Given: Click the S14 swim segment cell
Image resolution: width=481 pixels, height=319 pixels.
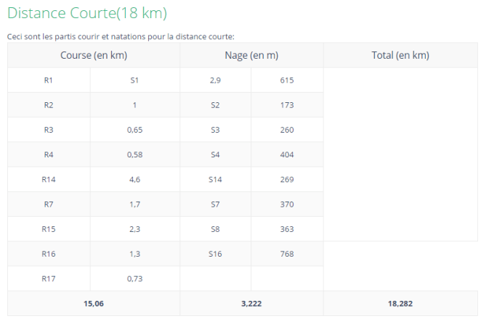Looking at the screenshot, I should (215, 179).
